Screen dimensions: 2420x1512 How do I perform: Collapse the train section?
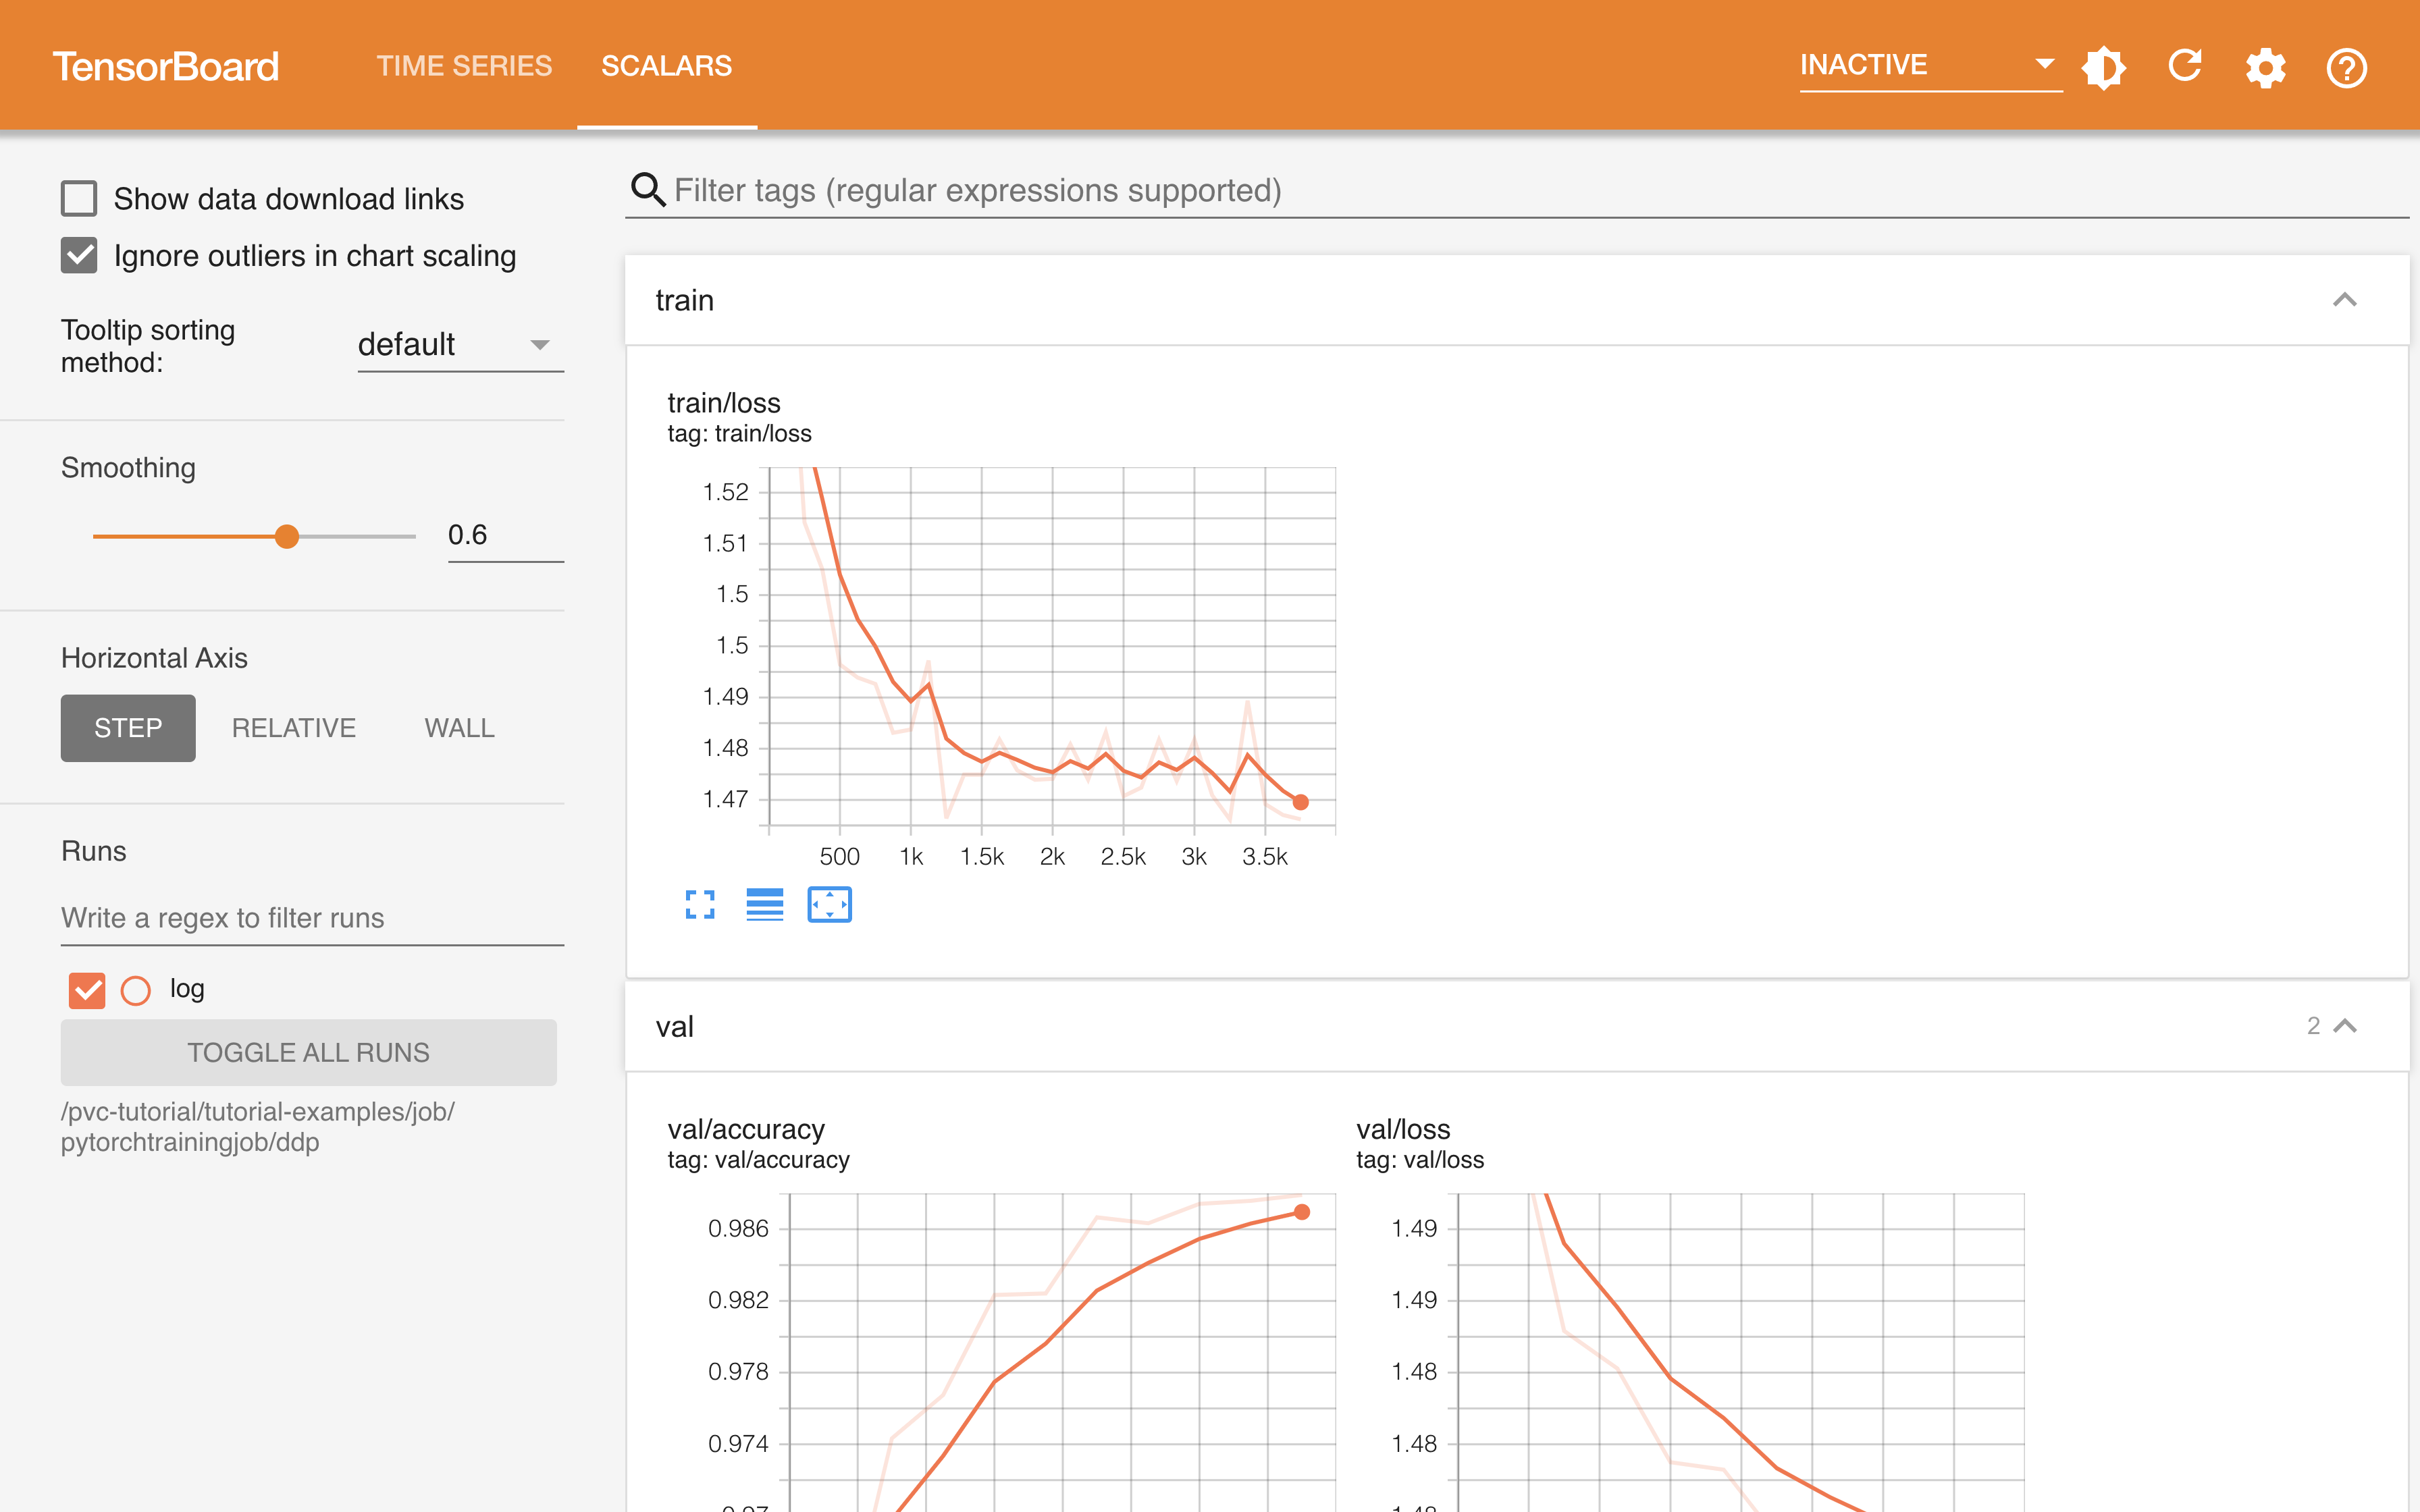click(2345, 299)
